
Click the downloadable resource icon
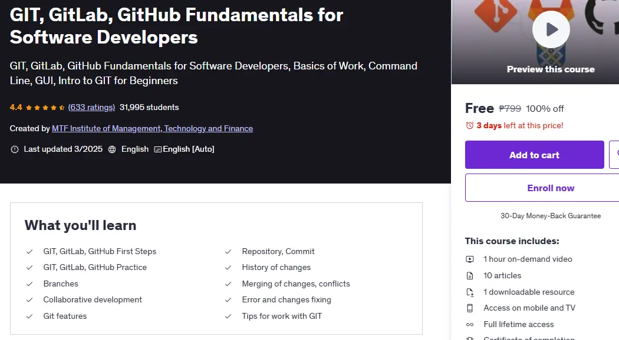(x=470, y=292)
